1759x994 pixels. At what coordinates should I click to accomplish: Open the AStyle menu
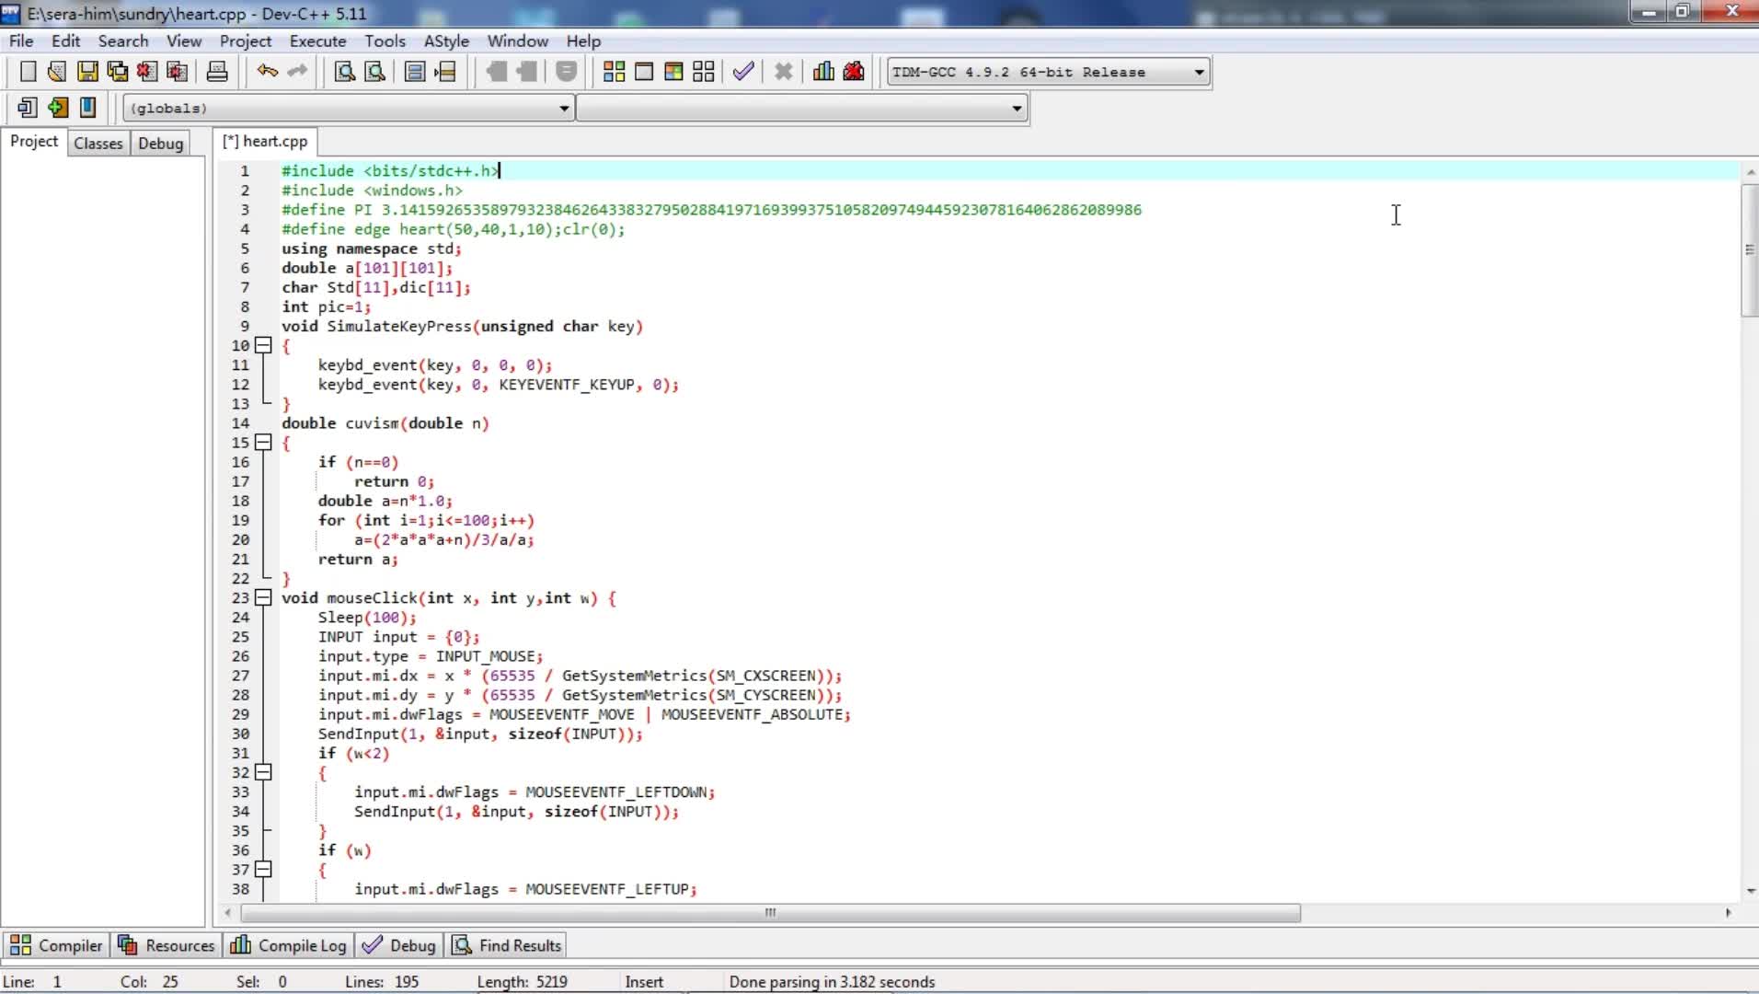pos(446,41)
